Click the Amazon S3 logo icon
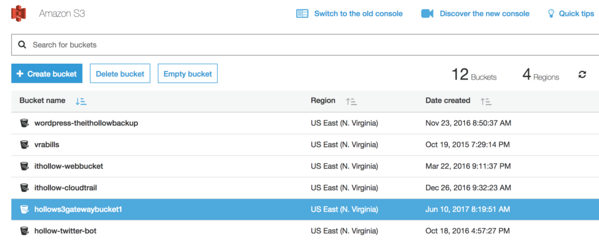Viewport: 599px width, 241px height. point(19,13)
